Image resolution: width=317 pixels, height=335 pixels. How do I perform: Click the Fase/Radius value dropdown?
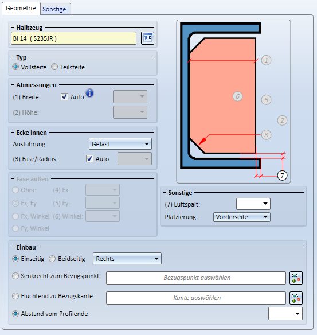pyautogui.click(x=135, y=158)
